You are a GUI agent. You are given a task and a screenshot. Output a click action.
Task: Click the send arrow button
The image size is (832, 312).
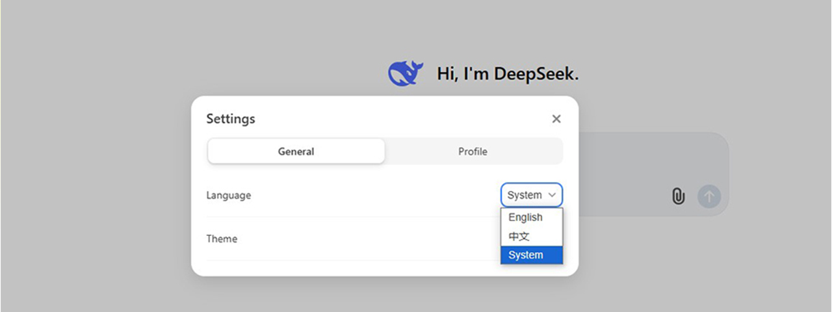click(x=709, y=196)
